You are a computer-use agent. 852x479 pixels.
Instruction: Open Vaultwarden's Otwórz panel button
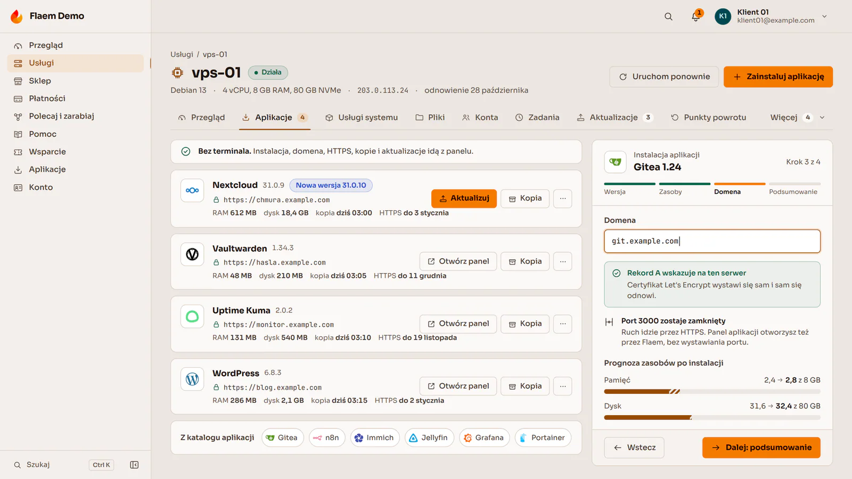[x=458, y=261]
